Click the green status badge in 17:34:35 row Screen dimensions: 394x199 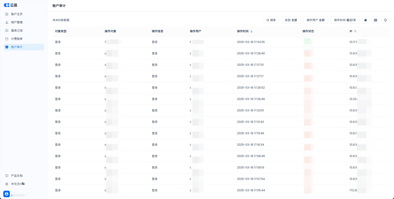[308, 42]
